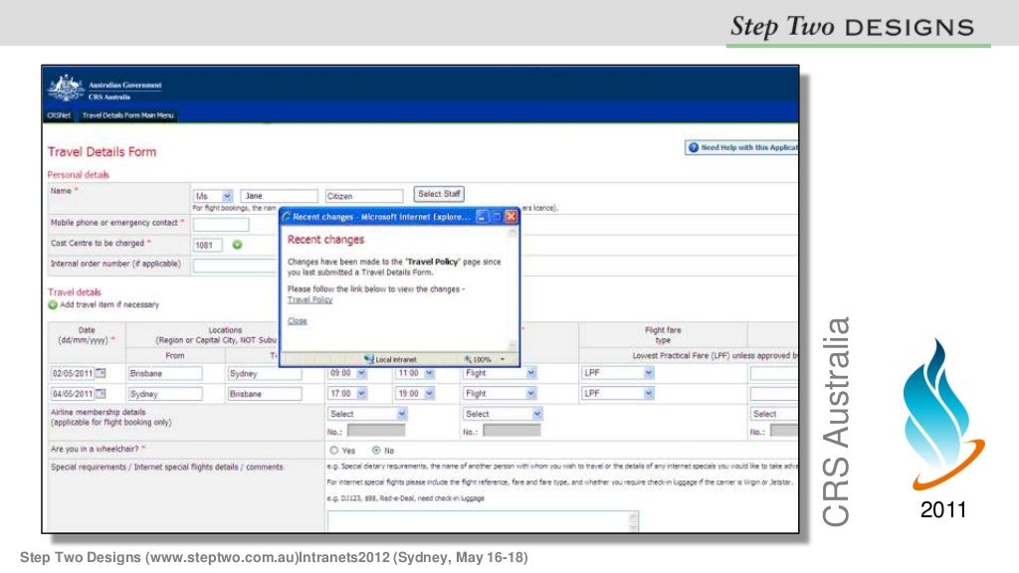Click the From field containing Sydney in second row
The width and height of the screenshot is (1019, 573).
coord(165,394)
